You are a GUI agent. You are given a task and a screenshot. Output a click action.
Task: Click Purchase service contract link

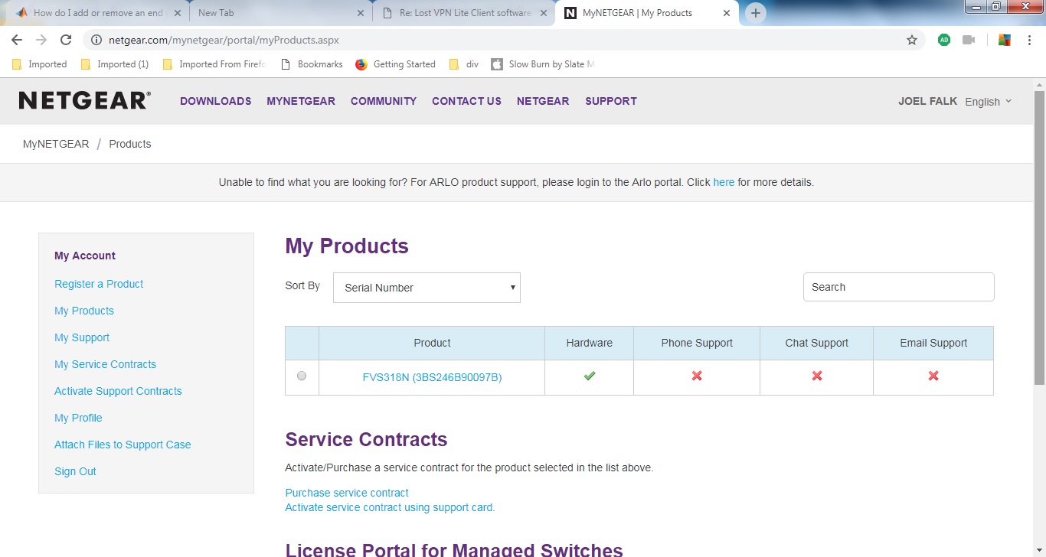pyautogui.click(x=347, y=493)
